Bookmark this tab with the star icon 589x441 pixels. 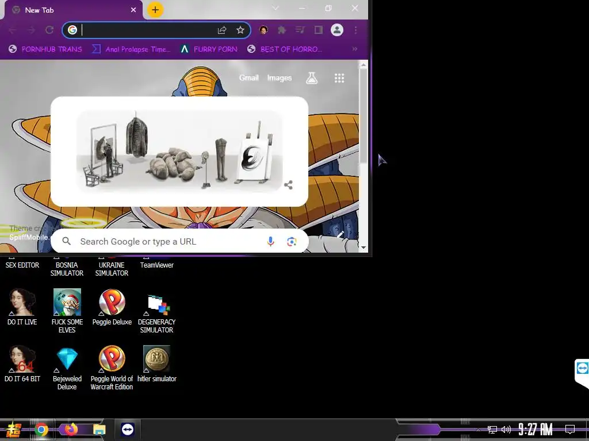(240, 30)
